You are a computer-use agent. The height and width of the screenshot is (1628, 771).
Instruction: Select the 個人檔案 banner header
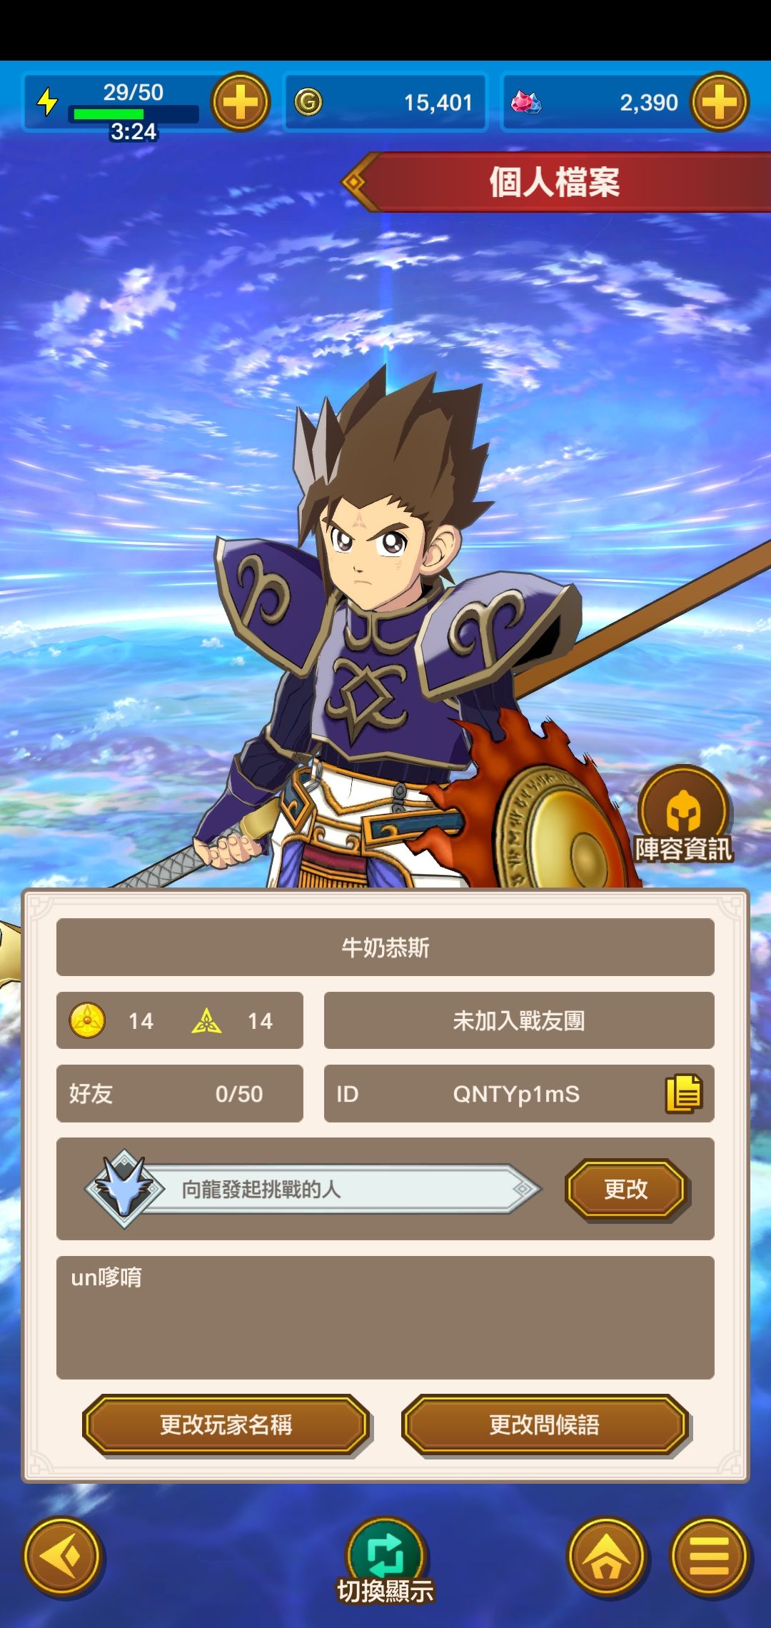[555, 181]
